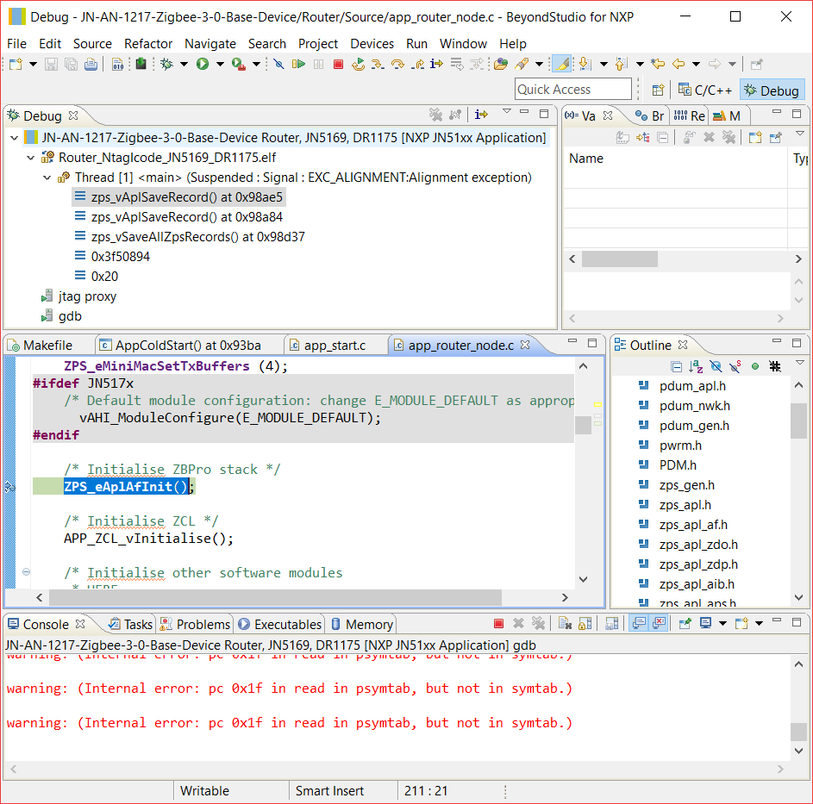Open the Debug view menu triangle

coord(507,111)
